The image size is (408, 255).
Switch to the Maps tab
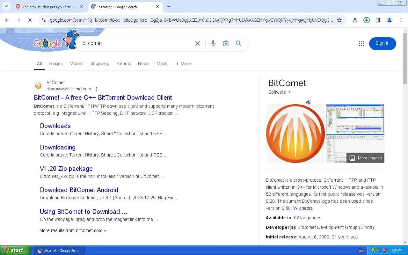click(x=162, y=63)
